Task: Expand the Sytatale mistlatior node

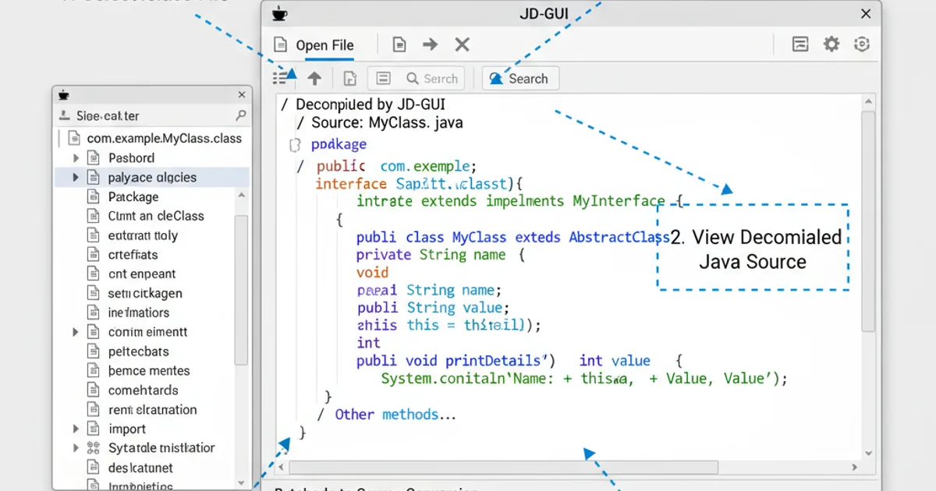Action: tap(76, 447)
